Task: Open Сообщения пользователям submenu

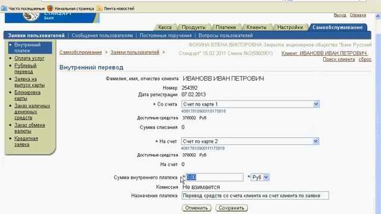Action: pyautogui.click(x=102, y=36)
